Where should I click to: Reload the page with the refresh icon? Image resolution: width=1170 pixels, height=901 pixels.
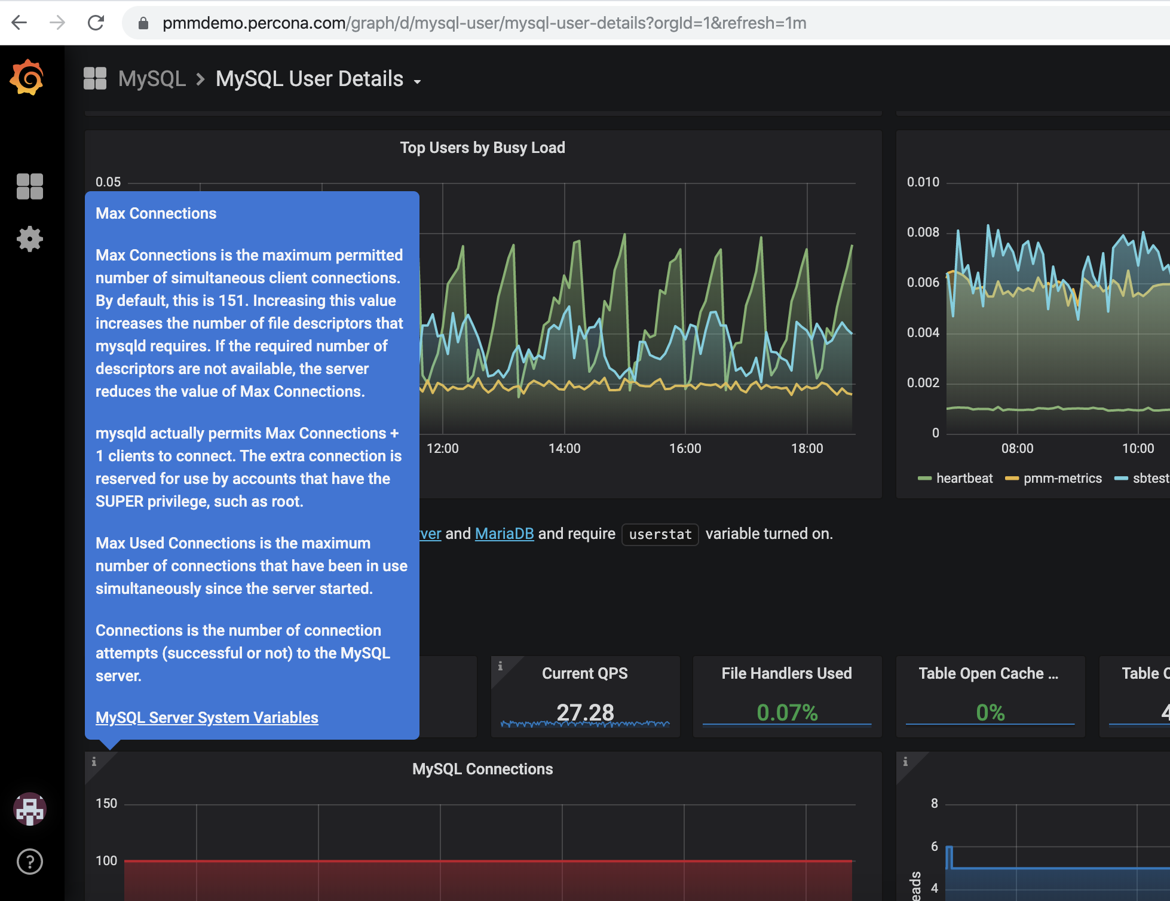pyautogui.click(x=96, y=23)
